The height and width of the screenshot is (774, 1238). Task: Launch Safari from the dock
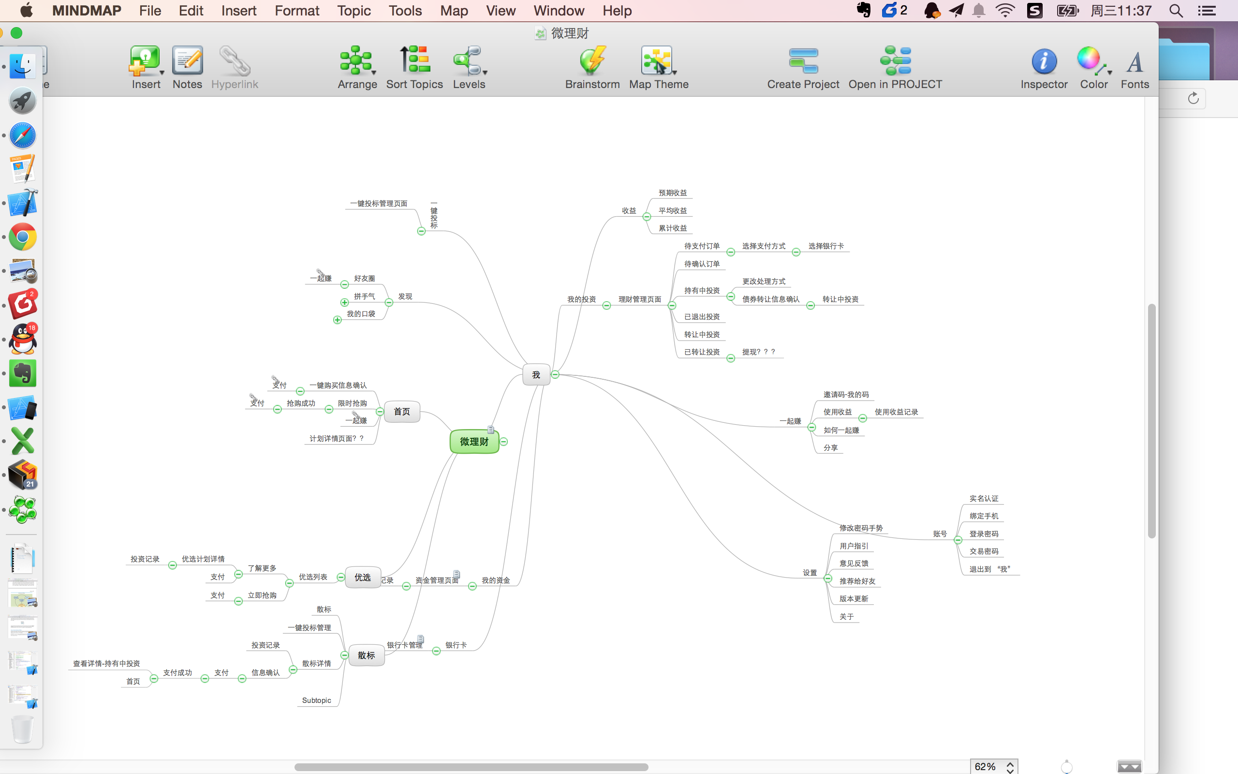coord(23,135)
